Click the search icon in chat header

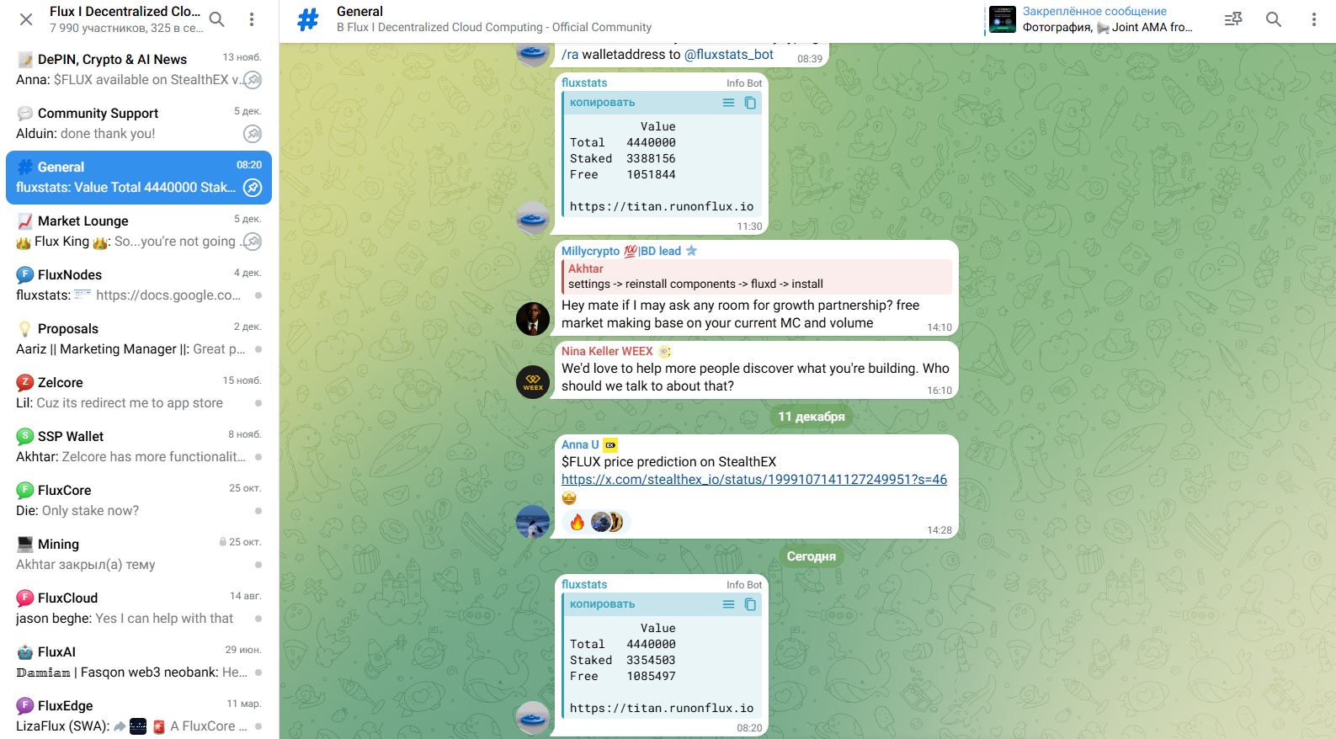tap(1274, 19)
